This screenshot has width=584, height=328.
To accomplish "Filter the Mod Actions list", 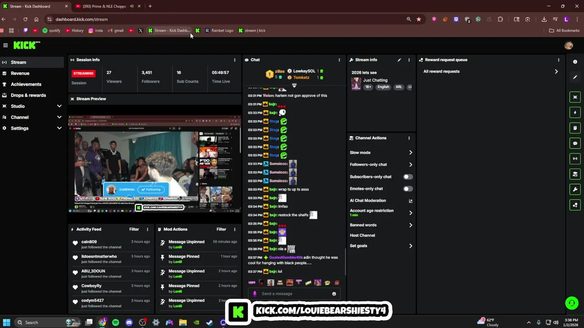I will coord(221,229).
